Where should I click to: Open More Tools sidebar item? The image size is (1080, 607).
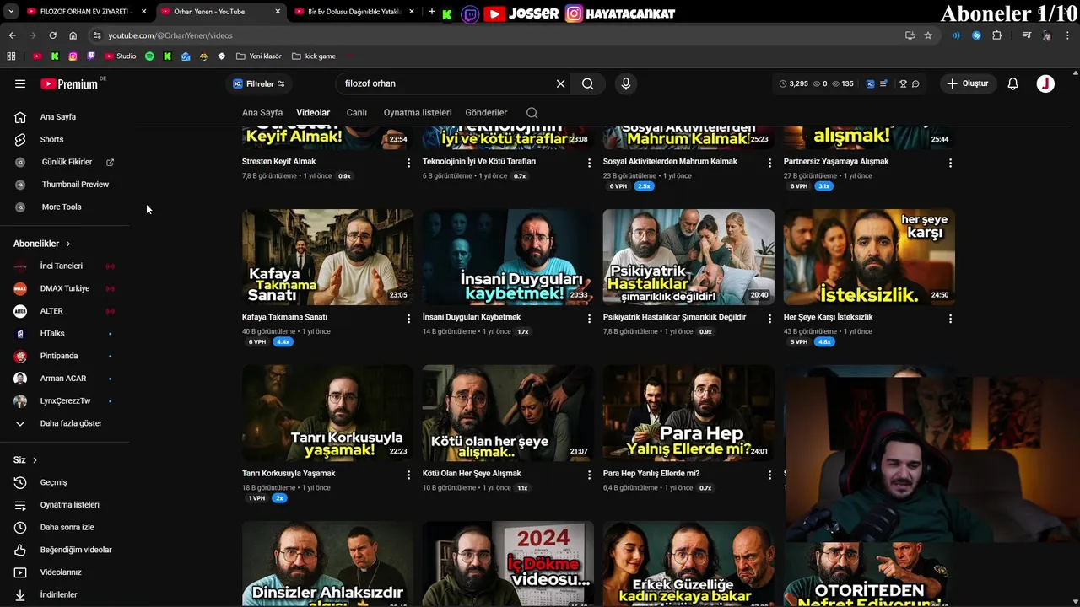point(66,207)
